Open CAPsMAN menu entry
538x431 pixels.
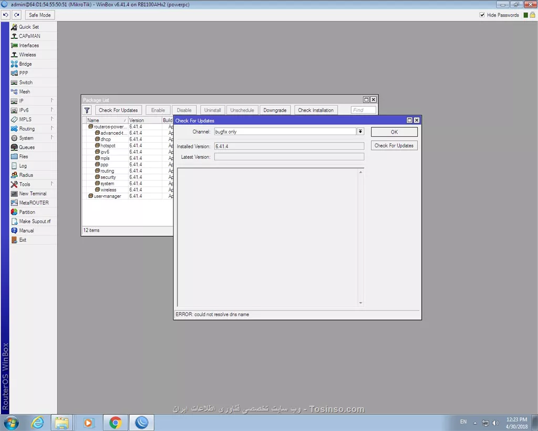click(33, 36)
